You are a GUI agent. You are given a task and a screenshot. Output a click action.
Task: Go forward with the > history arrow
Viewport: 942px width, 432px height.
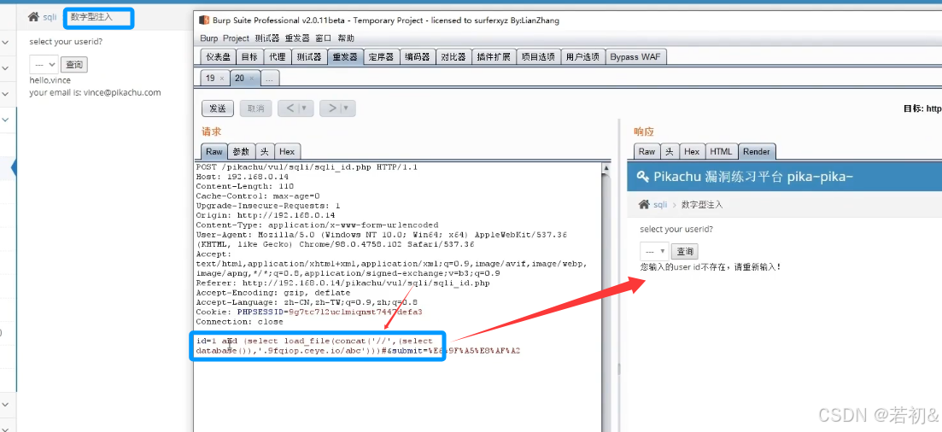(331, 108)
